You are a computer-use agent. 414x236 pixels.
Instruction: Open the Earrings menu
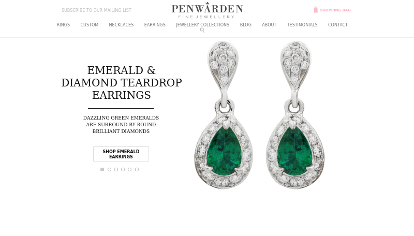click(x=155, y=24)
